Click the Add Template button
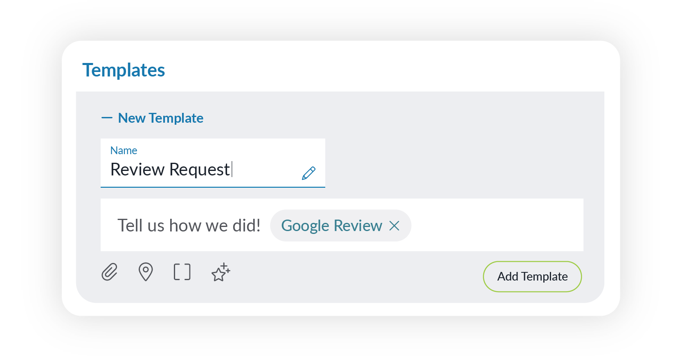 click(x=532, y=276)
